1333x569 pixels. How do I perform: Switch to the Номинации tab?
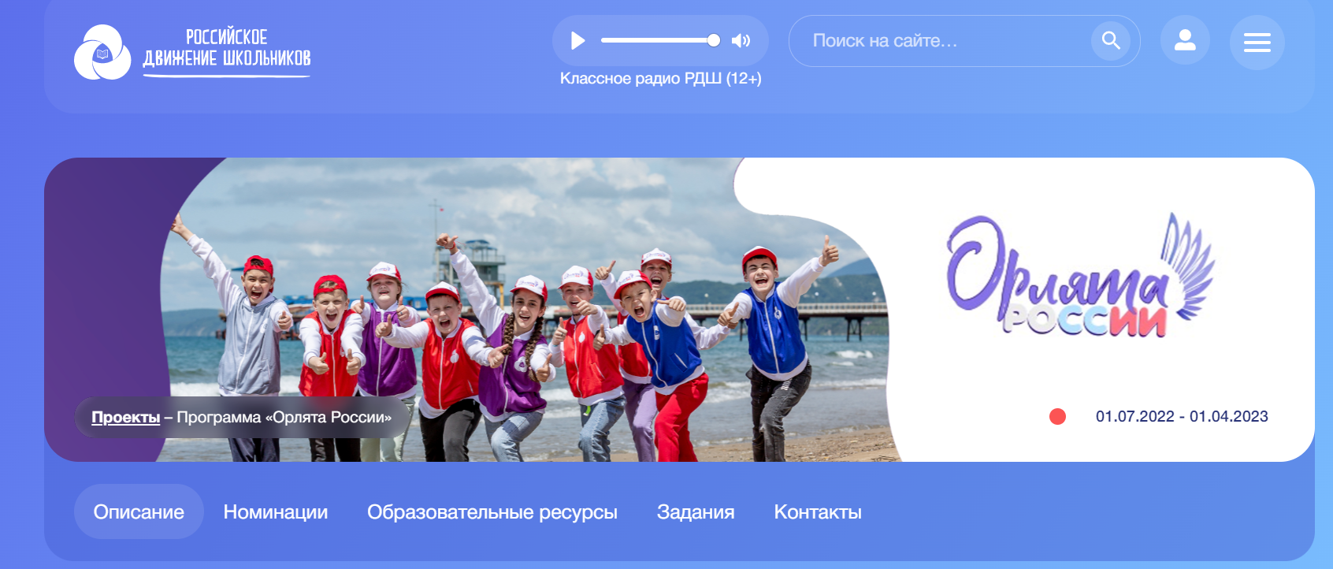(276, 511)
